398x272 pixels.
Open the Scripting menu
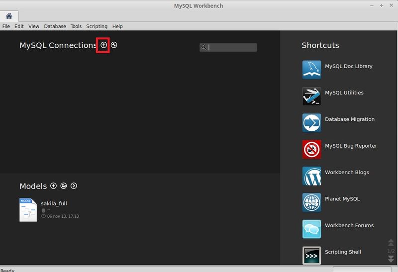click(97, 26)
